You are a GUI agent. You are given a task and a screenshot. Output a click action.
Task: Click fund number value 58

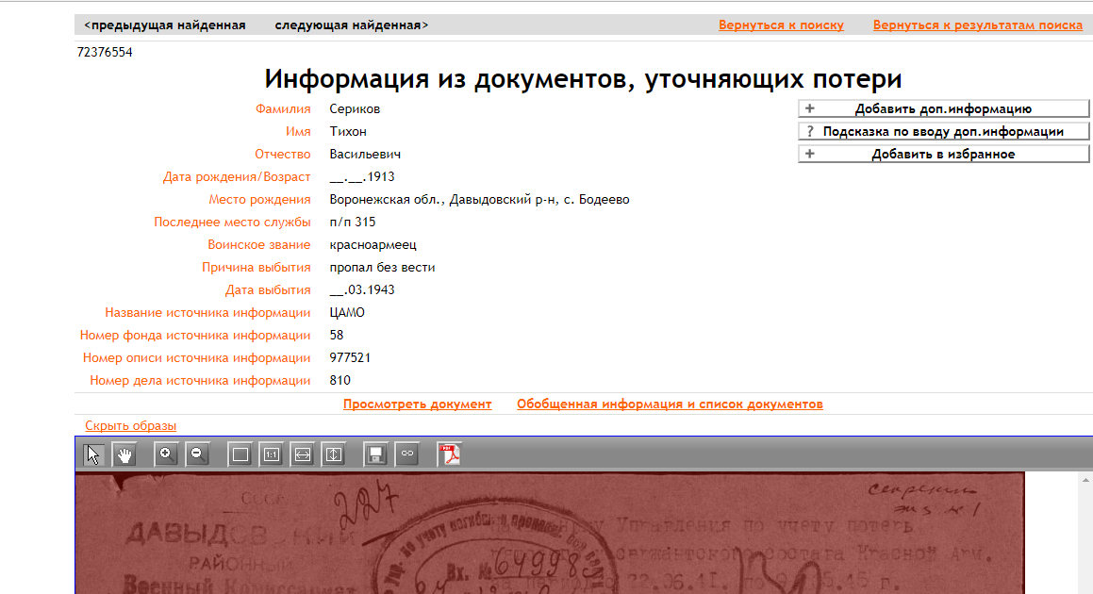(337, 336)
